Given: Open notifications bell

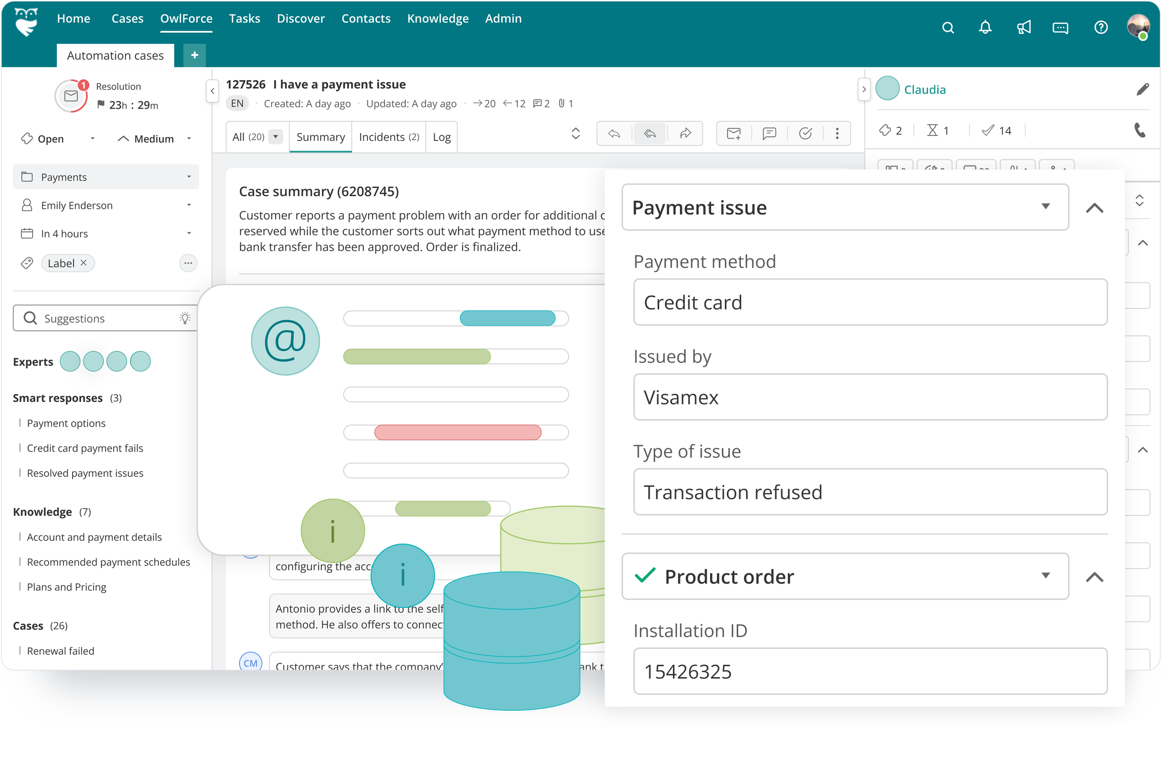Looking at the screenshot, I should [x=985, y=27].
